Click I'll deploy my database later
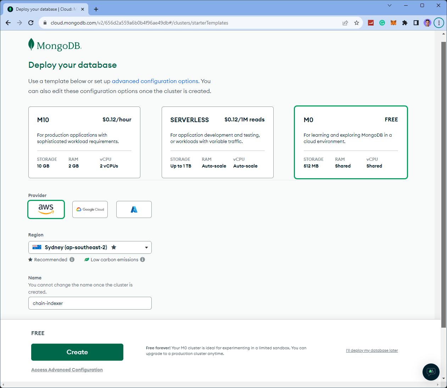The height and width of the screenshot is (388, 447). (372, 350)
